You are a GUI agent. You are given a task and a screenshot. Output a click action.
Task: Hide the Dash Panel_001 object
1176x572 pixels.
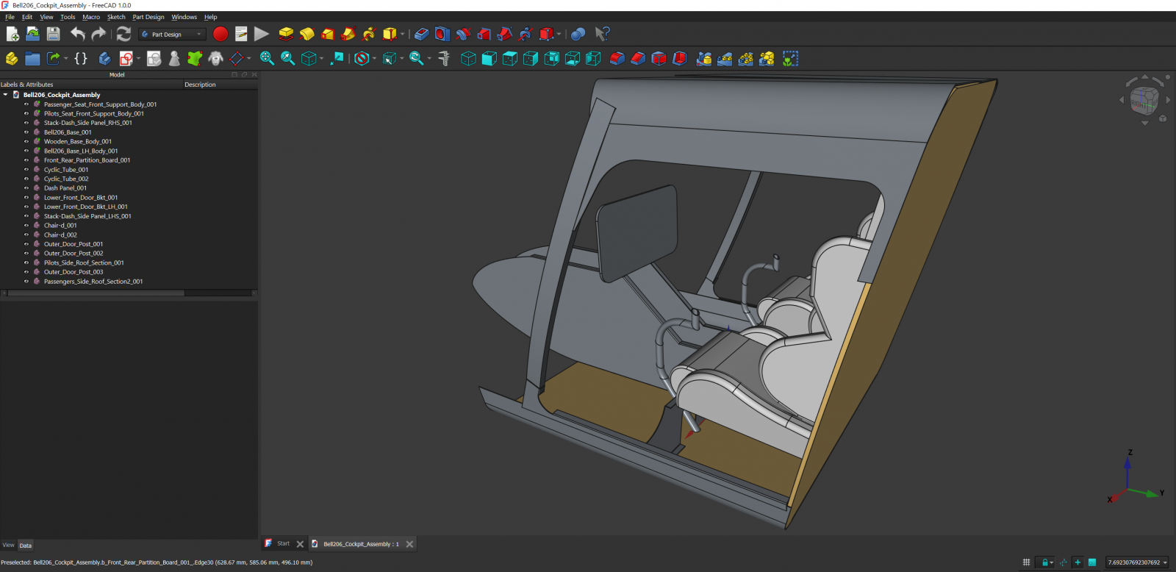26,188
